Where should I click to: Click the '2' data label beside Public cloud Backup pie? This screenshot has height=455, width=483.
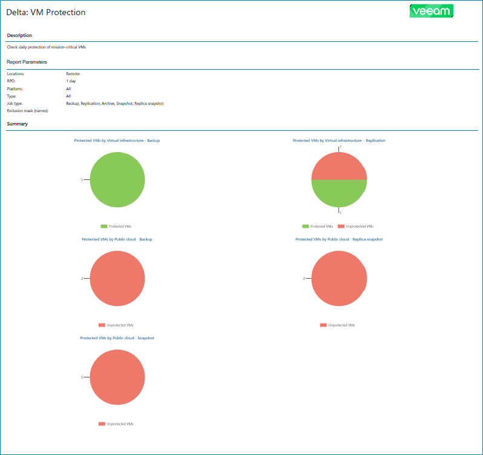point(82,278)
